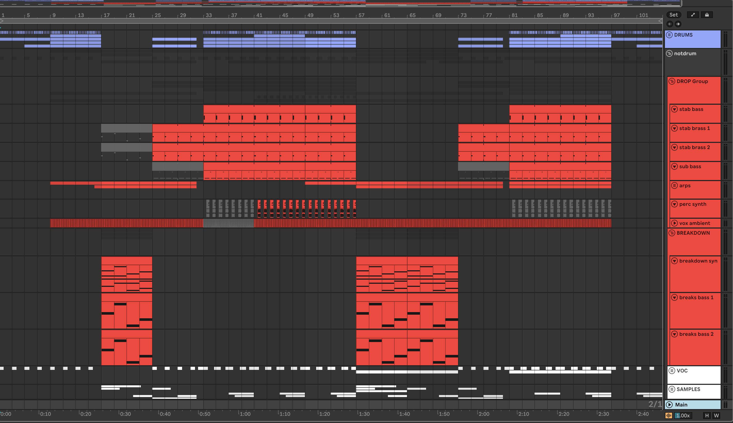Click the automation mode pen icon beside Set
This screenshot has width=733, height=423.
coord(693,15)
